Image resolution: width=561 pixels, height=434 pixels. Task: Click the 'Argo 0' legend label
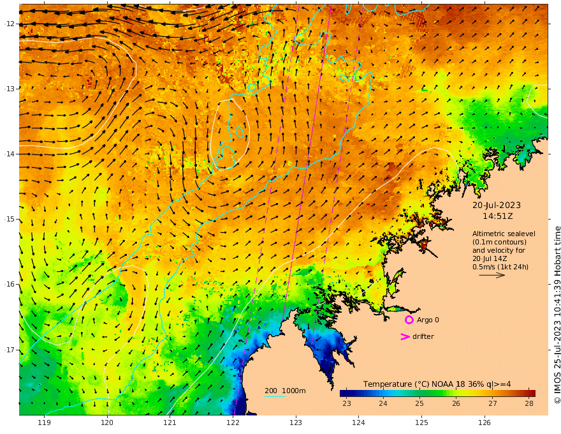tap(428, 320)
